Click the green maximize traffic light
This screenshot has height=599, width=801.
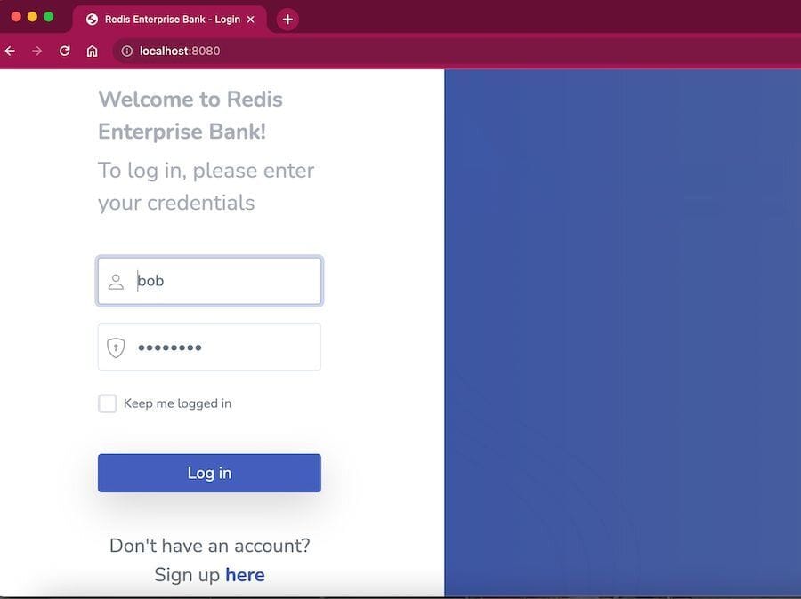(49, 16)
